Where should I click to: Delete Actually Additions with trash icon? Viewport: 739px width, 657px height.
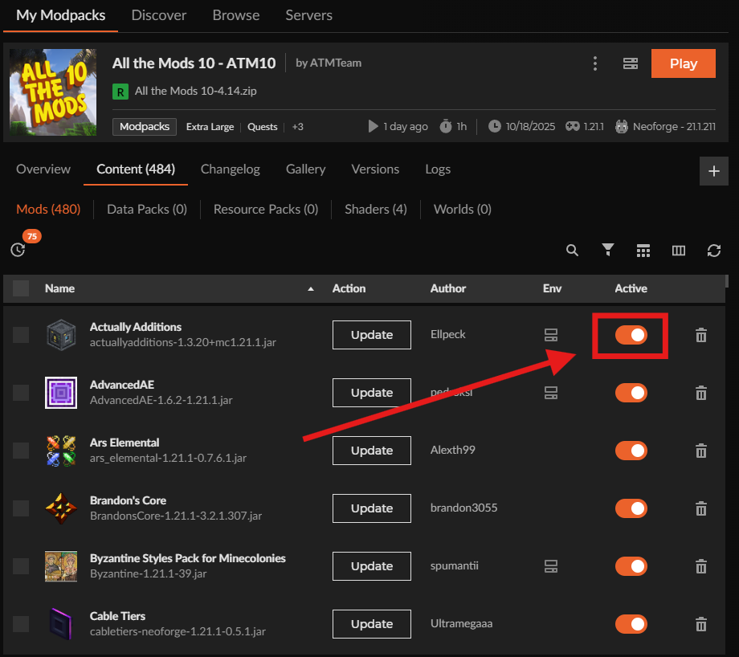coord(701,335)
